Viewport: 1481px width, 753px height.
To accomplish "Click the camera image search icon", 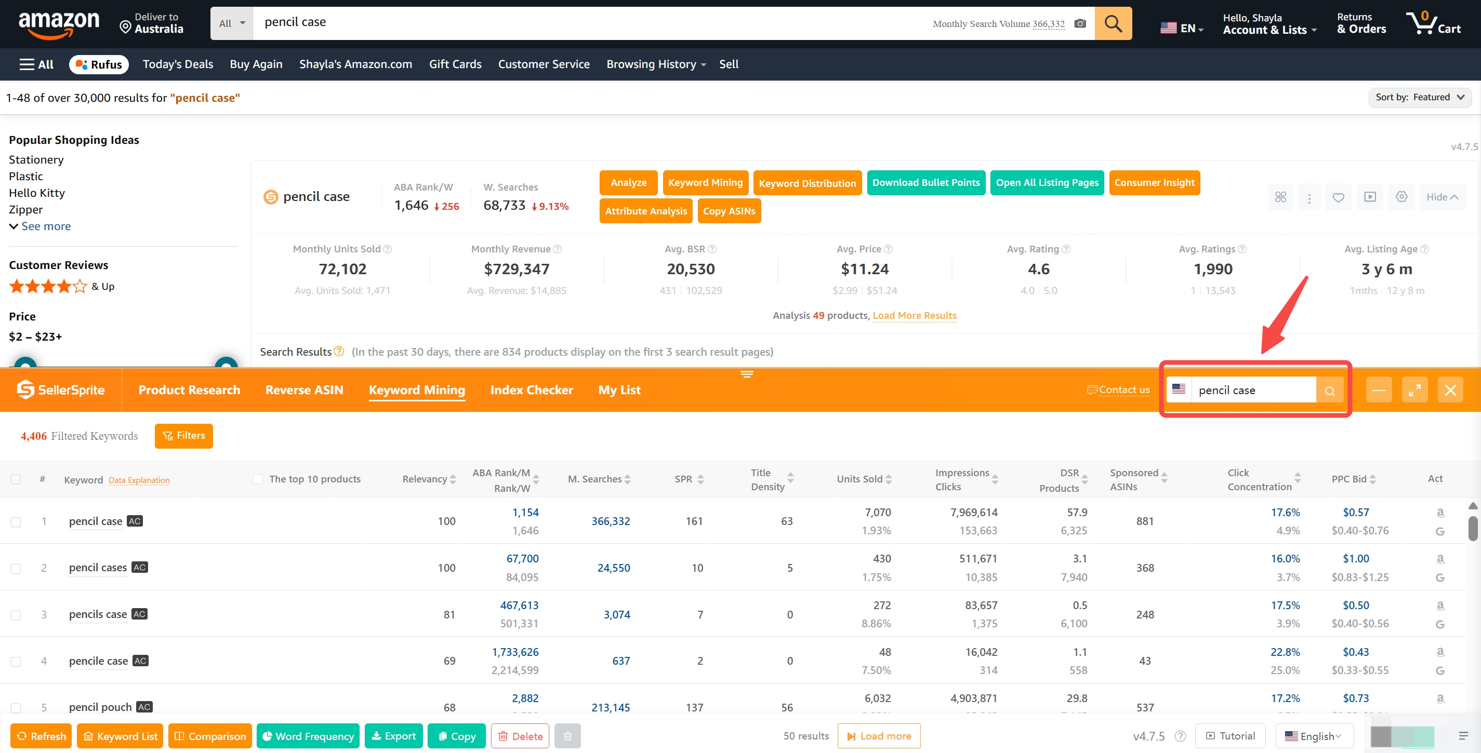I will (1080, 23).
